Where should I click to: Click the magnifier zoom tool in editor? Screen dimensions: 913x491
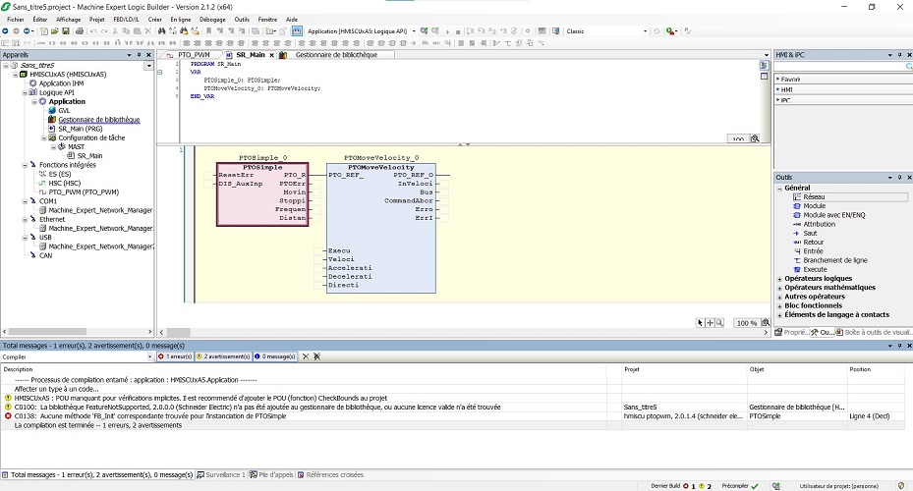pyautogui.click(x=719, y=322)
